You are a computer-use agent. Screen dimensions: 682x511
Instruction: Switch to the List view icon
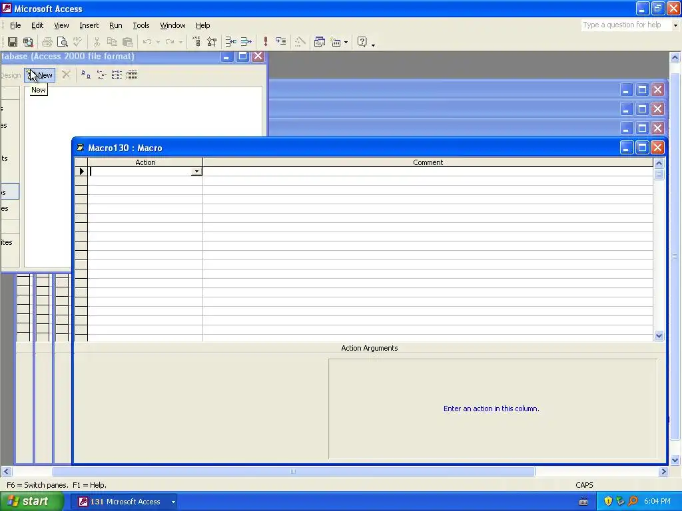tap(117, 75)
